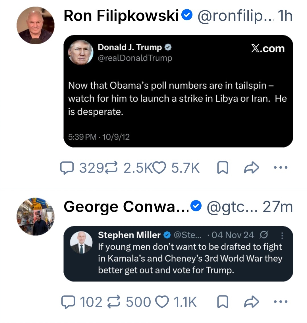Open the Stephen Miller tweet screenshot

coord(178,254)
